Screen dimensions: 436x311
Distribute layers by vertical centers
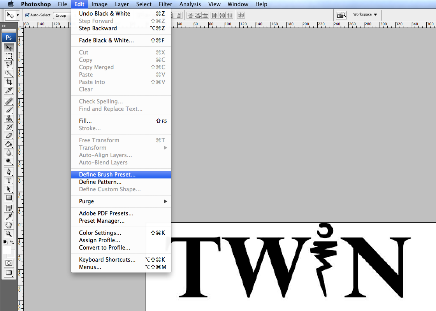(x=198, y=15)
